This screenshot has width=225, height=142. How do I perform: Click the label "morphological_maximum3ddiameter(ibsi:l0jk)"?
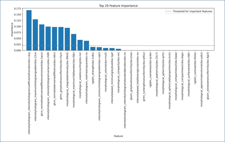(x=74, y=80)
